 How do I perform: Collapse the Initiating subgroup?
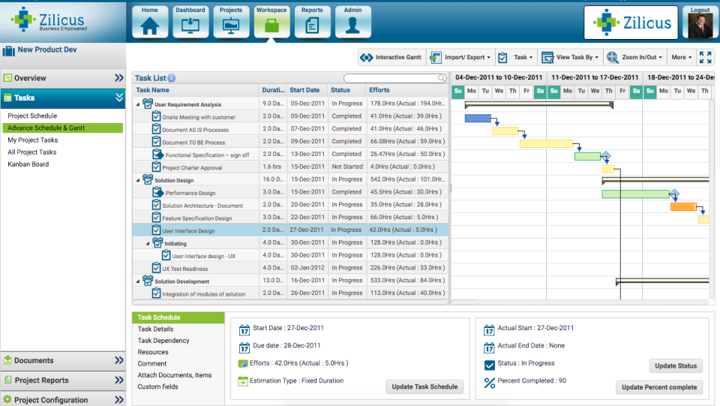(148, 244)
